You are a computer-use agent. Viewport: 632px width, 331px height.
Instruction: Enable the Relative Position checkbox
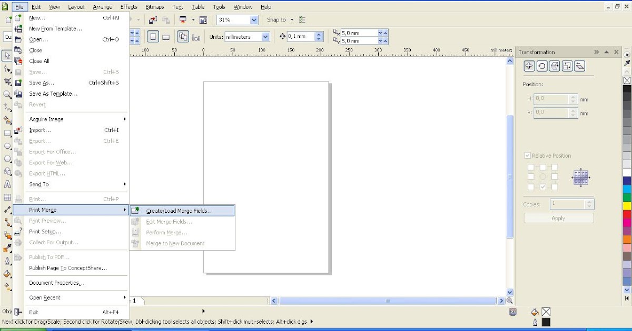pos(527,156)
